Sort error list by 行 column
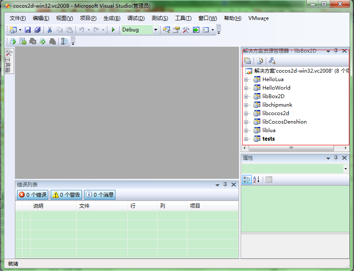354x271 pixels. pyautogui.click(x=142, y=206)
